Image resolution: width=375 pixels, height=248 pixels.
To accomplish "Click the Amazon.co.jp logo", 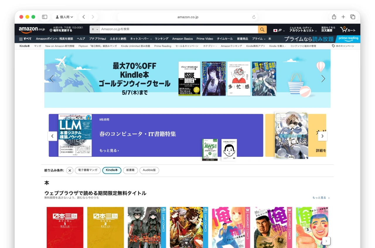I will 32,30.
